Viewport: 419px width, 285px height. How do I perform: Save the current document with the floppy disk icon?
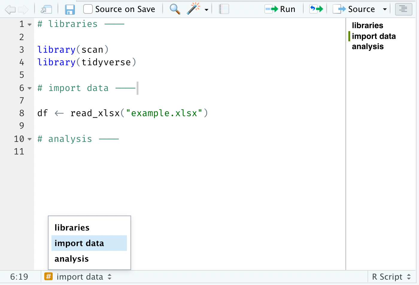point(70,10)
